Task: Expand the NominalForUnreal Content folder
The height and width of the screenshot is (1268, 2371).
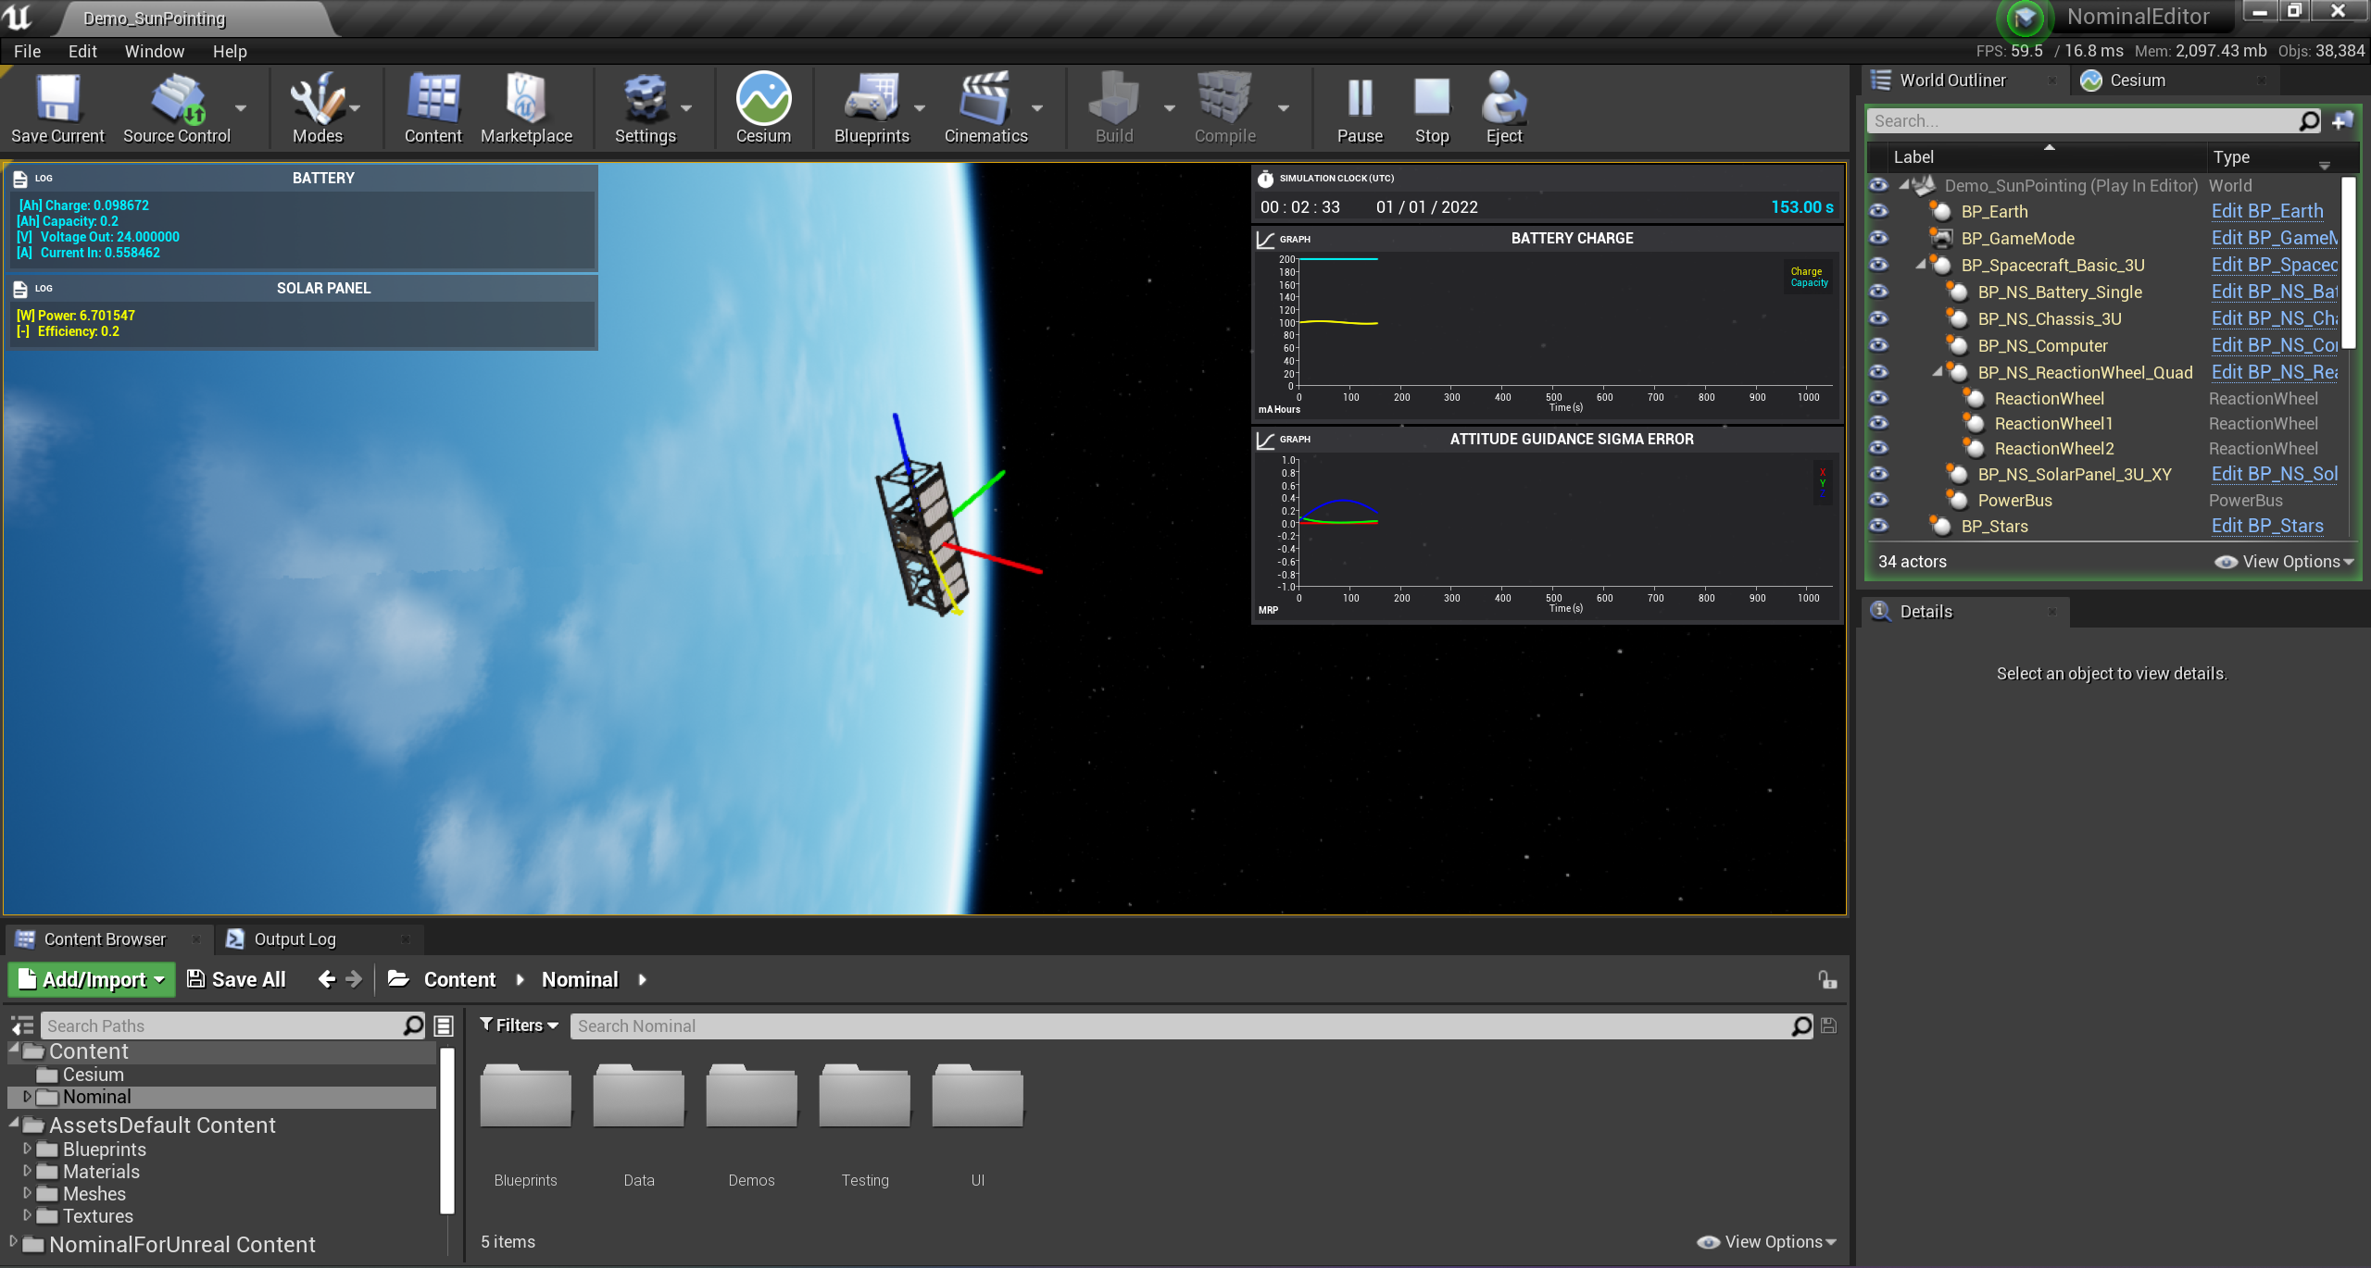Action: click(13, 1242)
